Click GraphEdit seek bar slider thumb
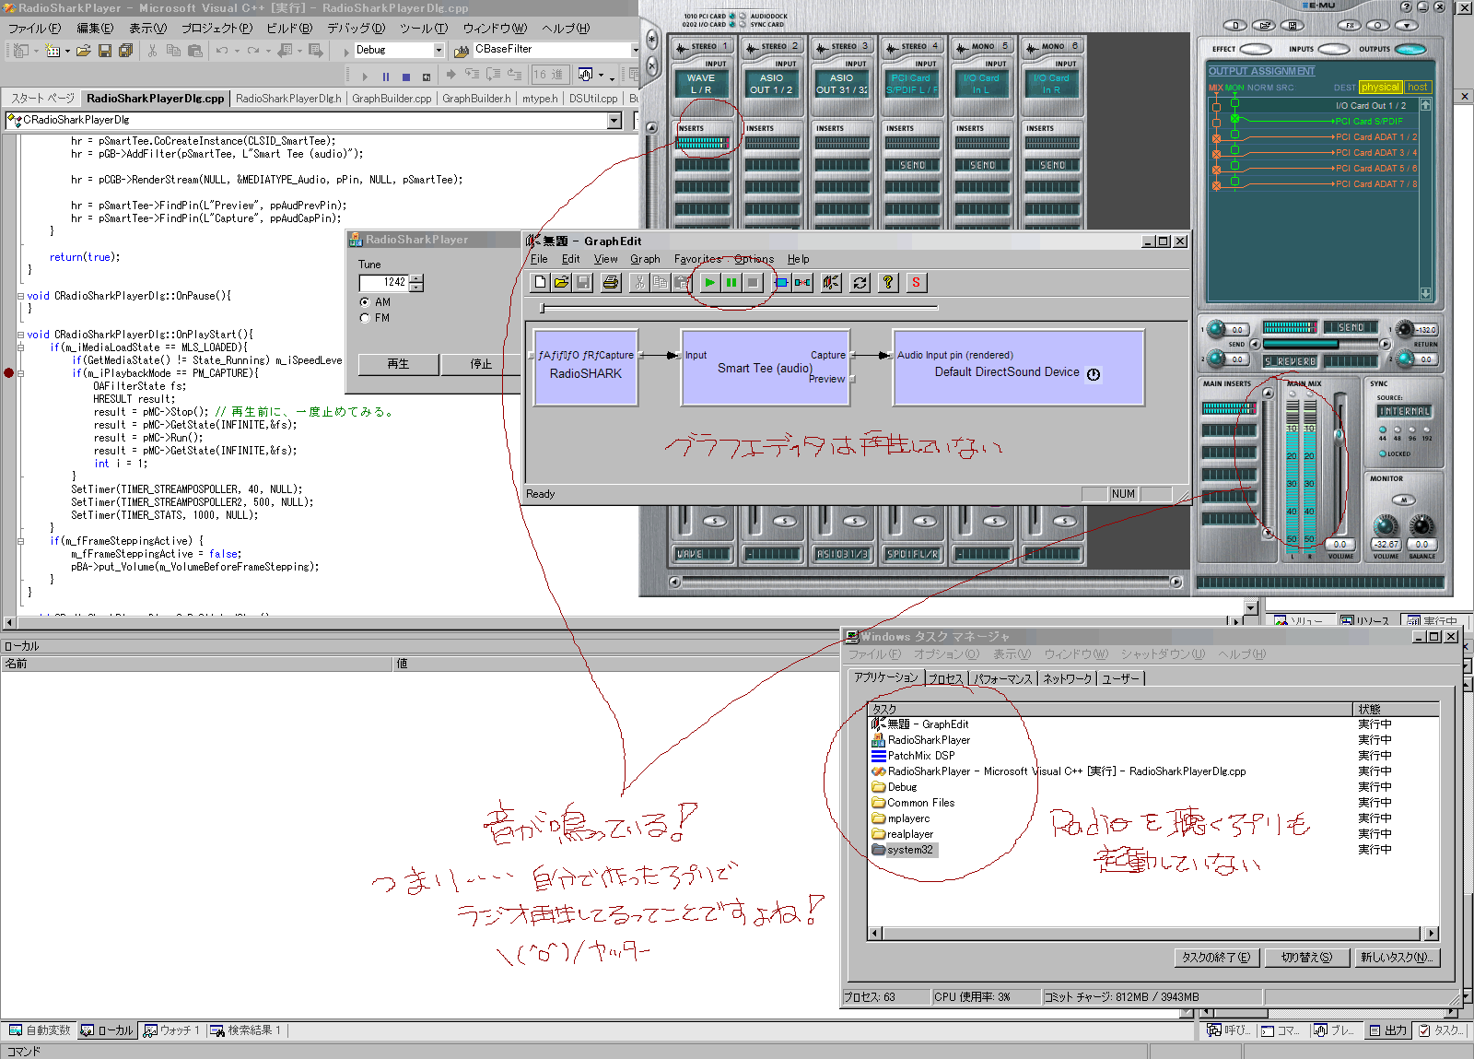The width and height of the screenshot is (1474, 1059). coord(543,308)
